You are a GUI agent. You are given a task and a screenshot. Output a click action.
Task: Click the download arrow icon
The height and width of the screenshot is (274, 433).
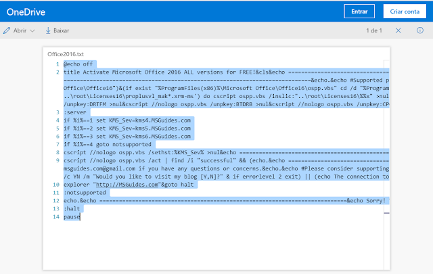pos(48,30)
